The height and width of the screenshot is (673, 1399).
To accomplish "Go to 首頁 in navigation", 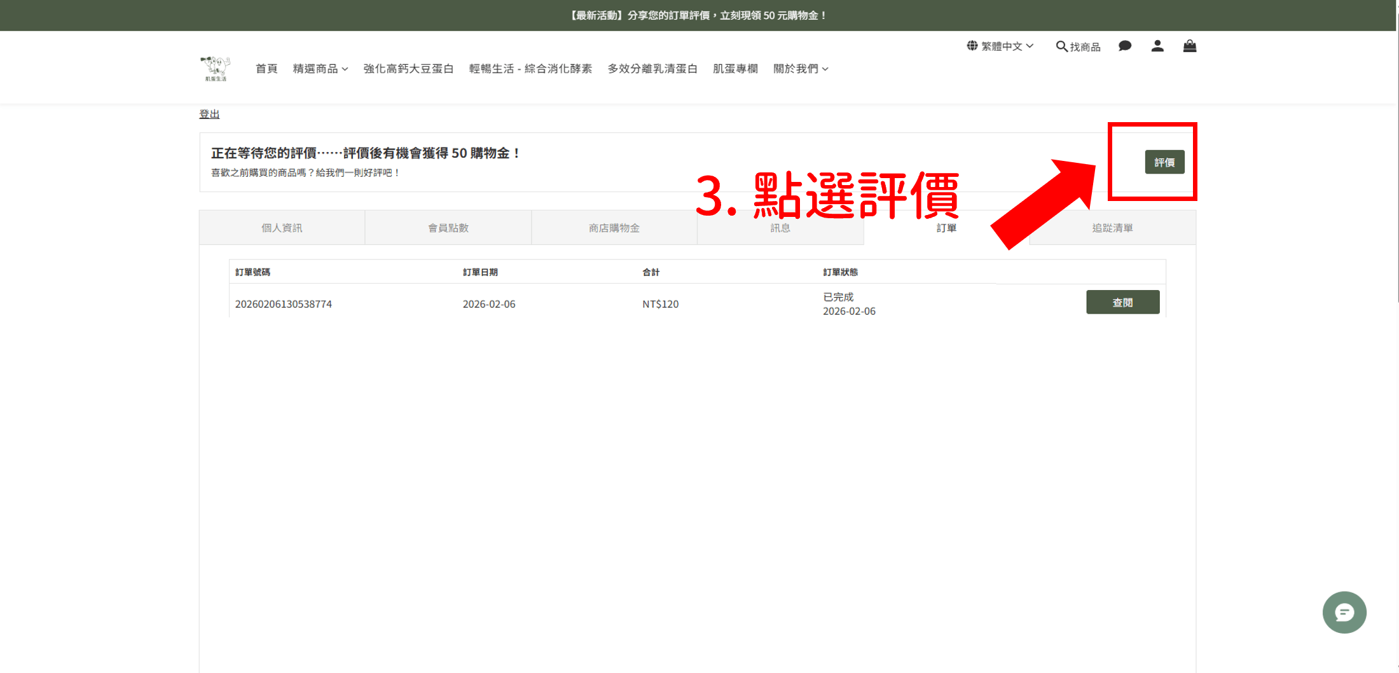I will point(266,69).
